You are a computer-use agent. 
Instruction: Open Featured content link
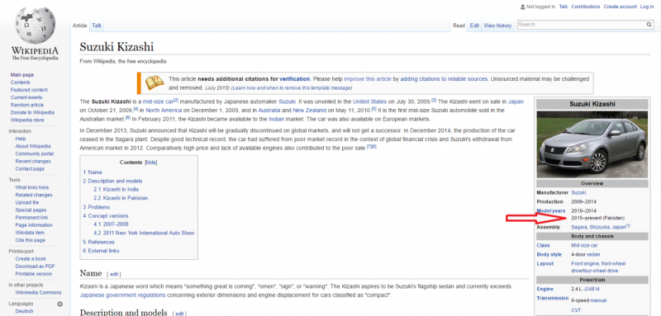[29, 90]
